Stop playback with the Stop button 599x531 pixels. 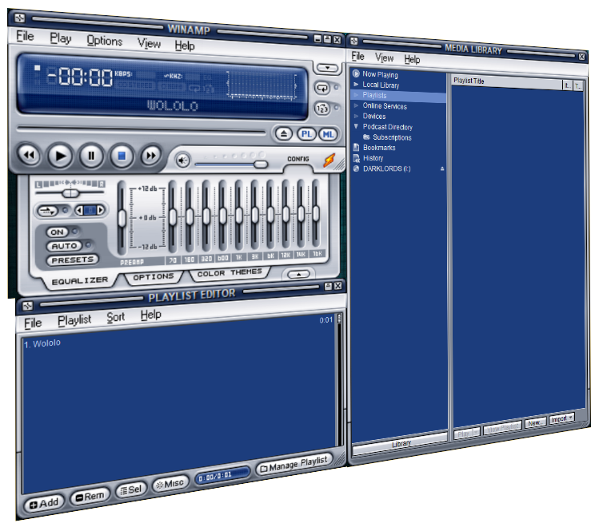point(122,156)
